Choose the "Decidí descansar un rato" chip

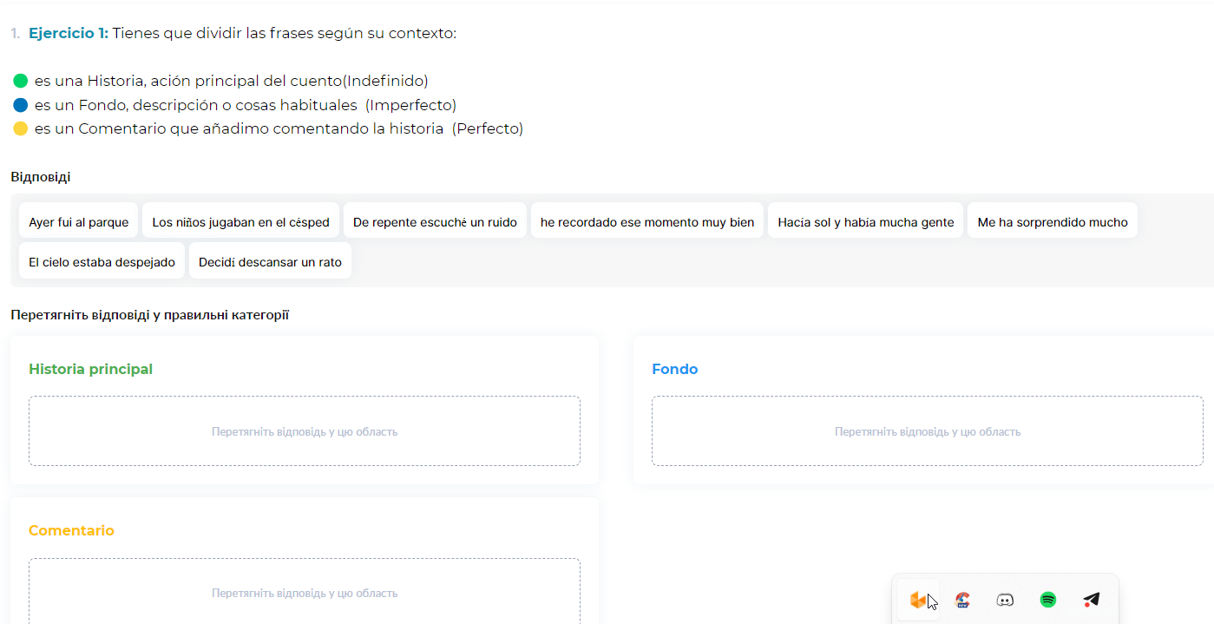click(x=270, y=262)
